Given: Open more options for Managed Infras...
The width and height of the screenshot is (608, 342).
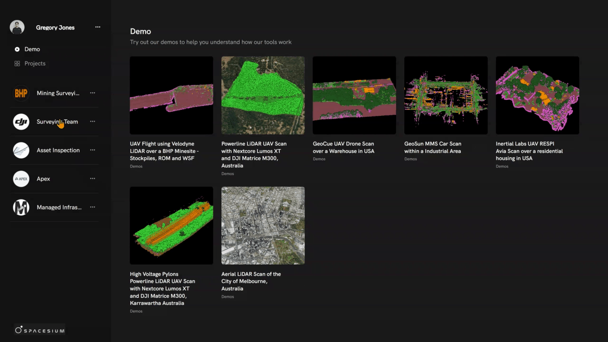Looking at the screenshot, I should pos(93,207).
